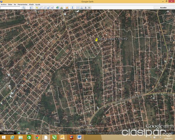Click View in Google Maps icon
Screen dimensions: 175x140
tap(90, 8)
